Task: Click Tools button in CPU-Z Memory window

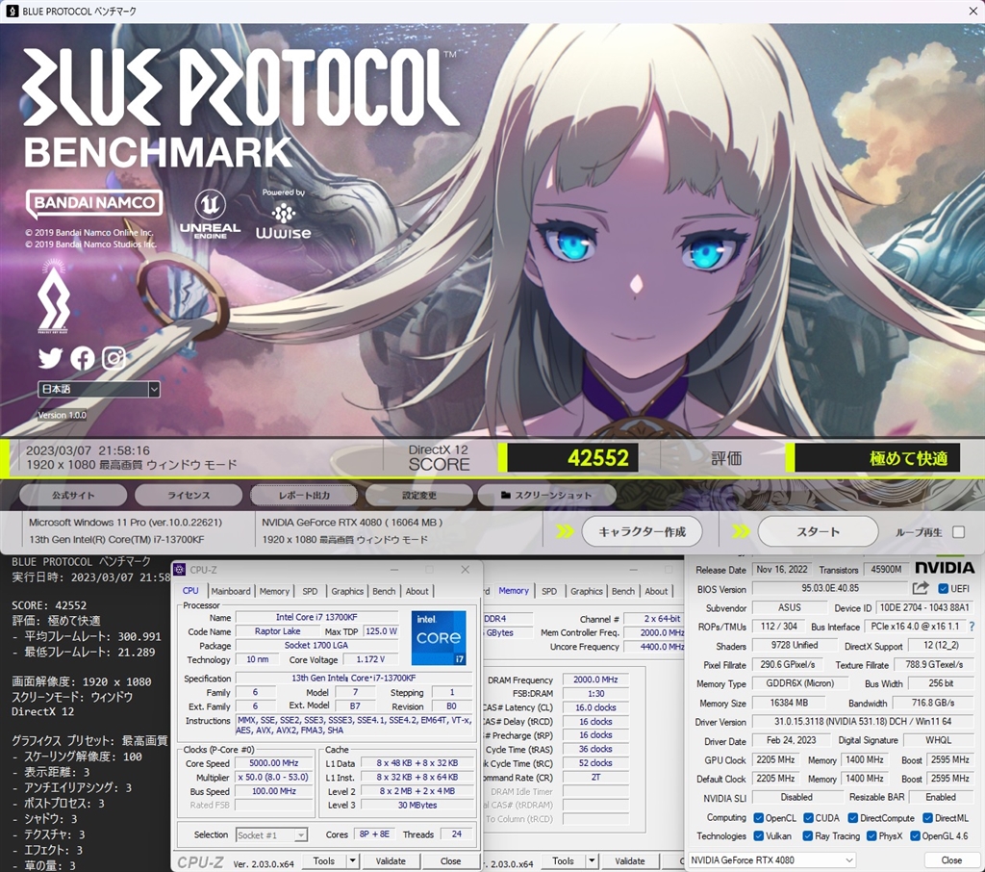Action: 563,860
